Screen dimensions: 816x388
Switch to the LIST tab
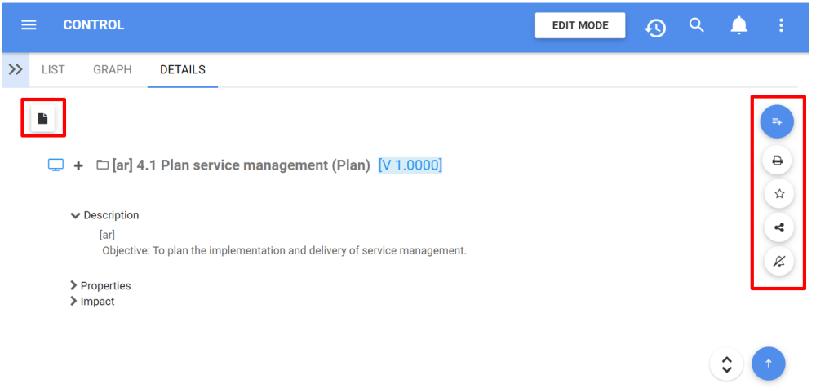pos(53,70)
